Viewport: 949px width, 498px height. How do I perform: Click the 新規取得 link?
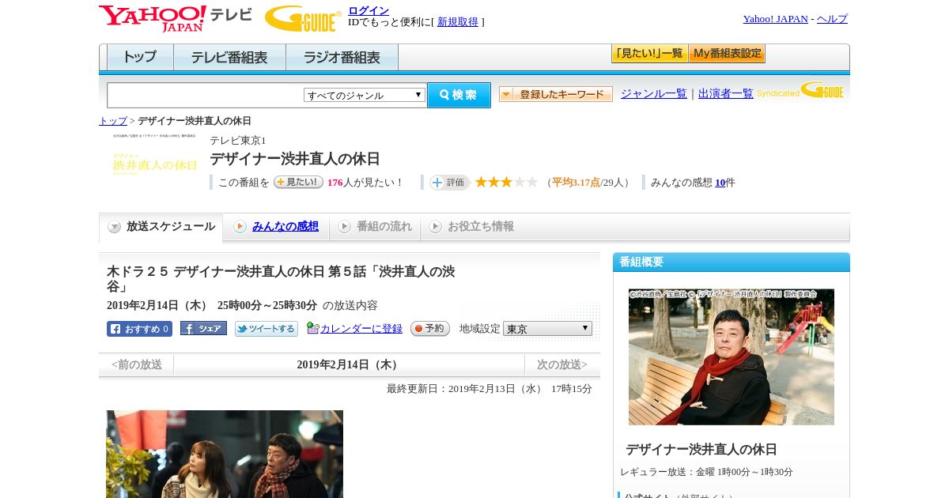pyautogui.click(x=458, y=22)
